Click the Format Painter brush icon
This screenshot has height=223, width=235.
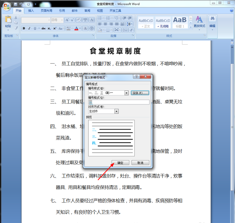(16, 28)
